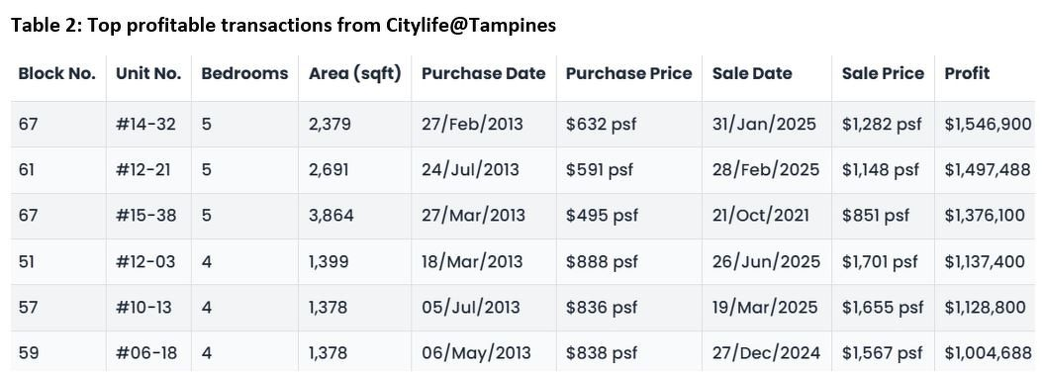Screen dimensions: 1042x375
Task: Select the Unit No. column header
Action: tap(148, 74)
